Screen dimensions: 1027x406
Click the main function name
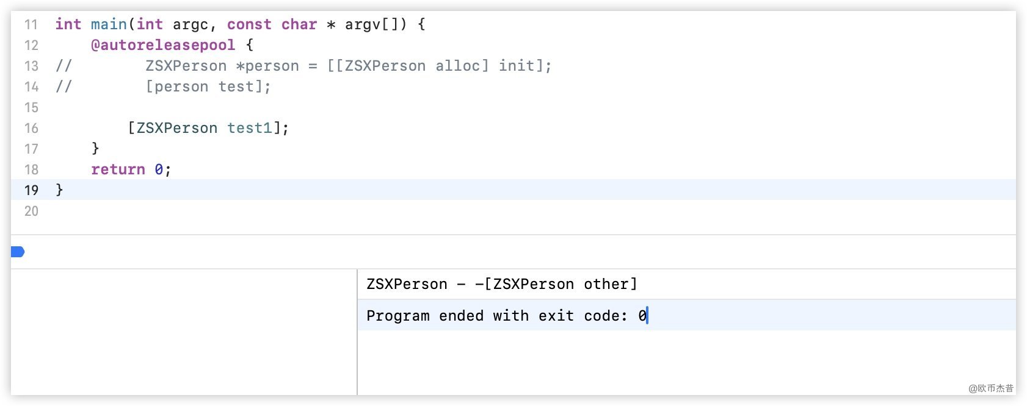pos(109,24)
